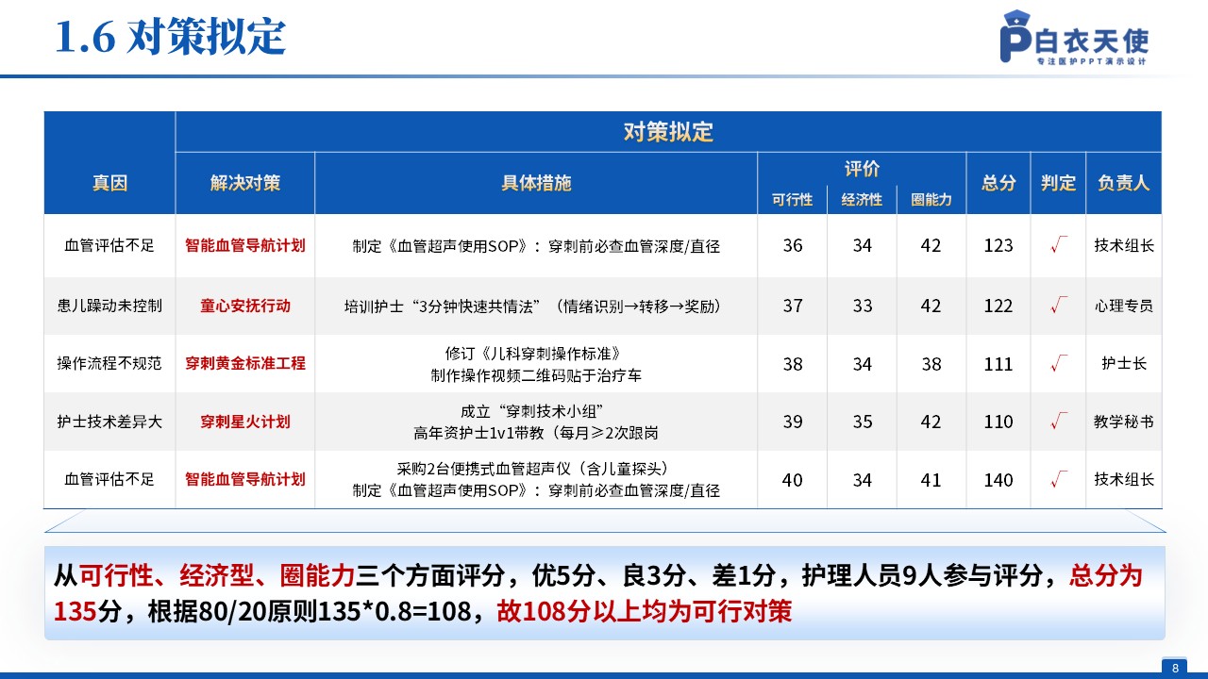
Task: Select the red 穿刺星火计划 strategy
Action: pyautogui.click(x=245, y=422)
